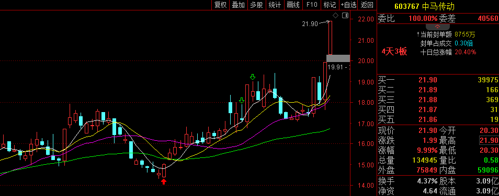Screen dimensions: 499x196
Task: Open the 复权 adjustment menu
Action: point(220,5)
